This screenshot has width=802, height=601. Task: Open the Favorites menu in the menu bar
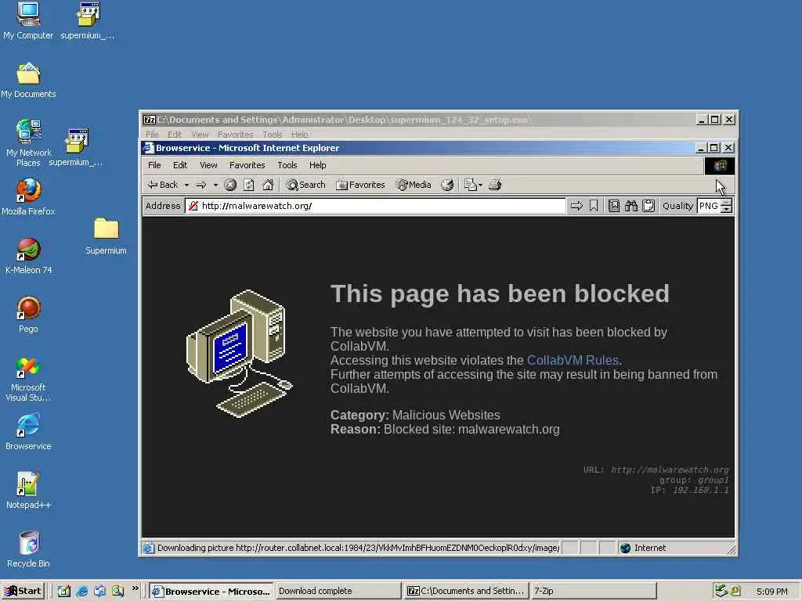[247, 165]
